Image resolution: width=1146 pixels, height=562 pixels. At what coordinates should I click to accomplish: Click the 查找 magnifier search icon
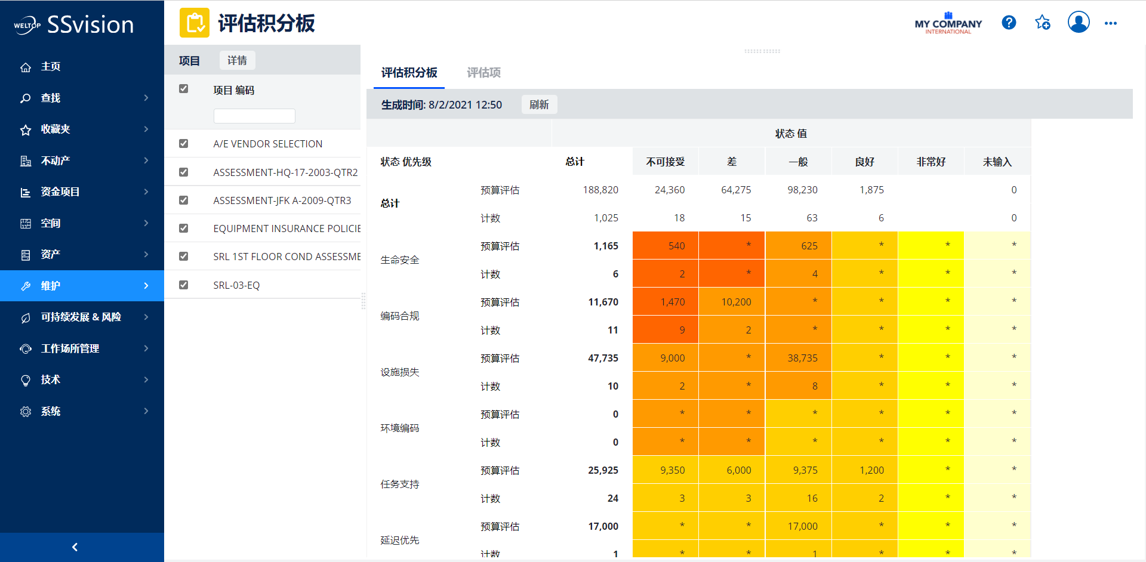click(26, 98)
